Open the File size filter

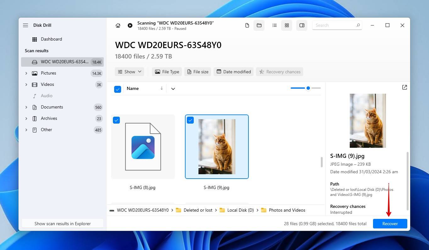pos(198,72)
